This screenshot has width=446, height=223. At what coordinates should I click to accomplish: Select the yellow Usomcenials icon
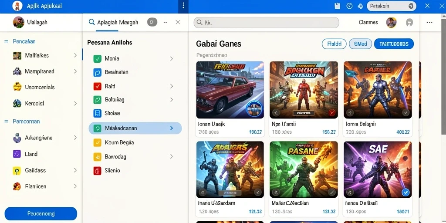17,87
